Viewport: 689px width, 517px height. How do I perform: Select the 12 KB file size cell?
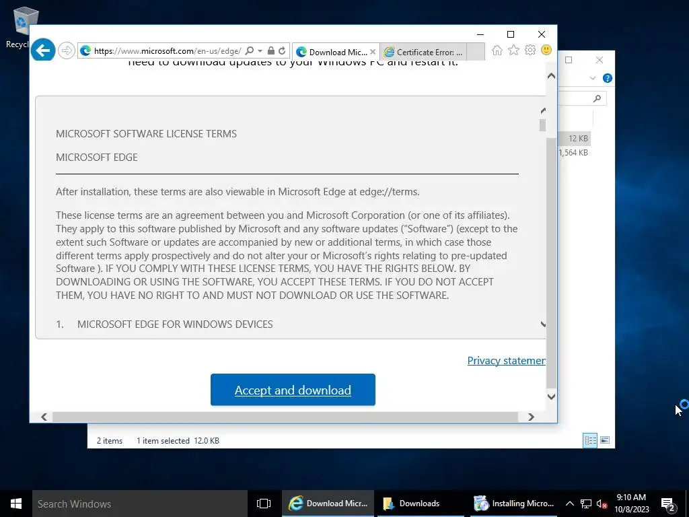[578, 139]
